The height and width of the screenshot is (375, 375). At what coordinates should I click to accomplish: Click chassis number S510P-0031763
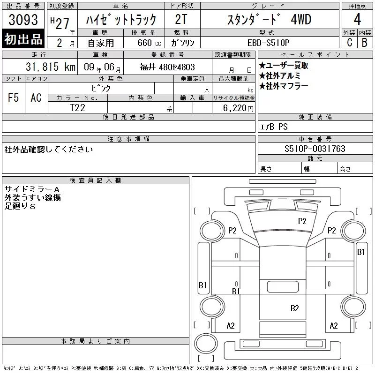[315, 149]
